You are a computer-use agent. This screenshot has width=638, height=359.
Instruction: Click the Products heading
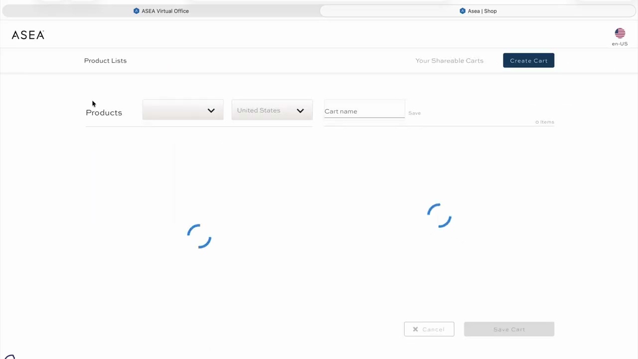[x=104, y=113]
